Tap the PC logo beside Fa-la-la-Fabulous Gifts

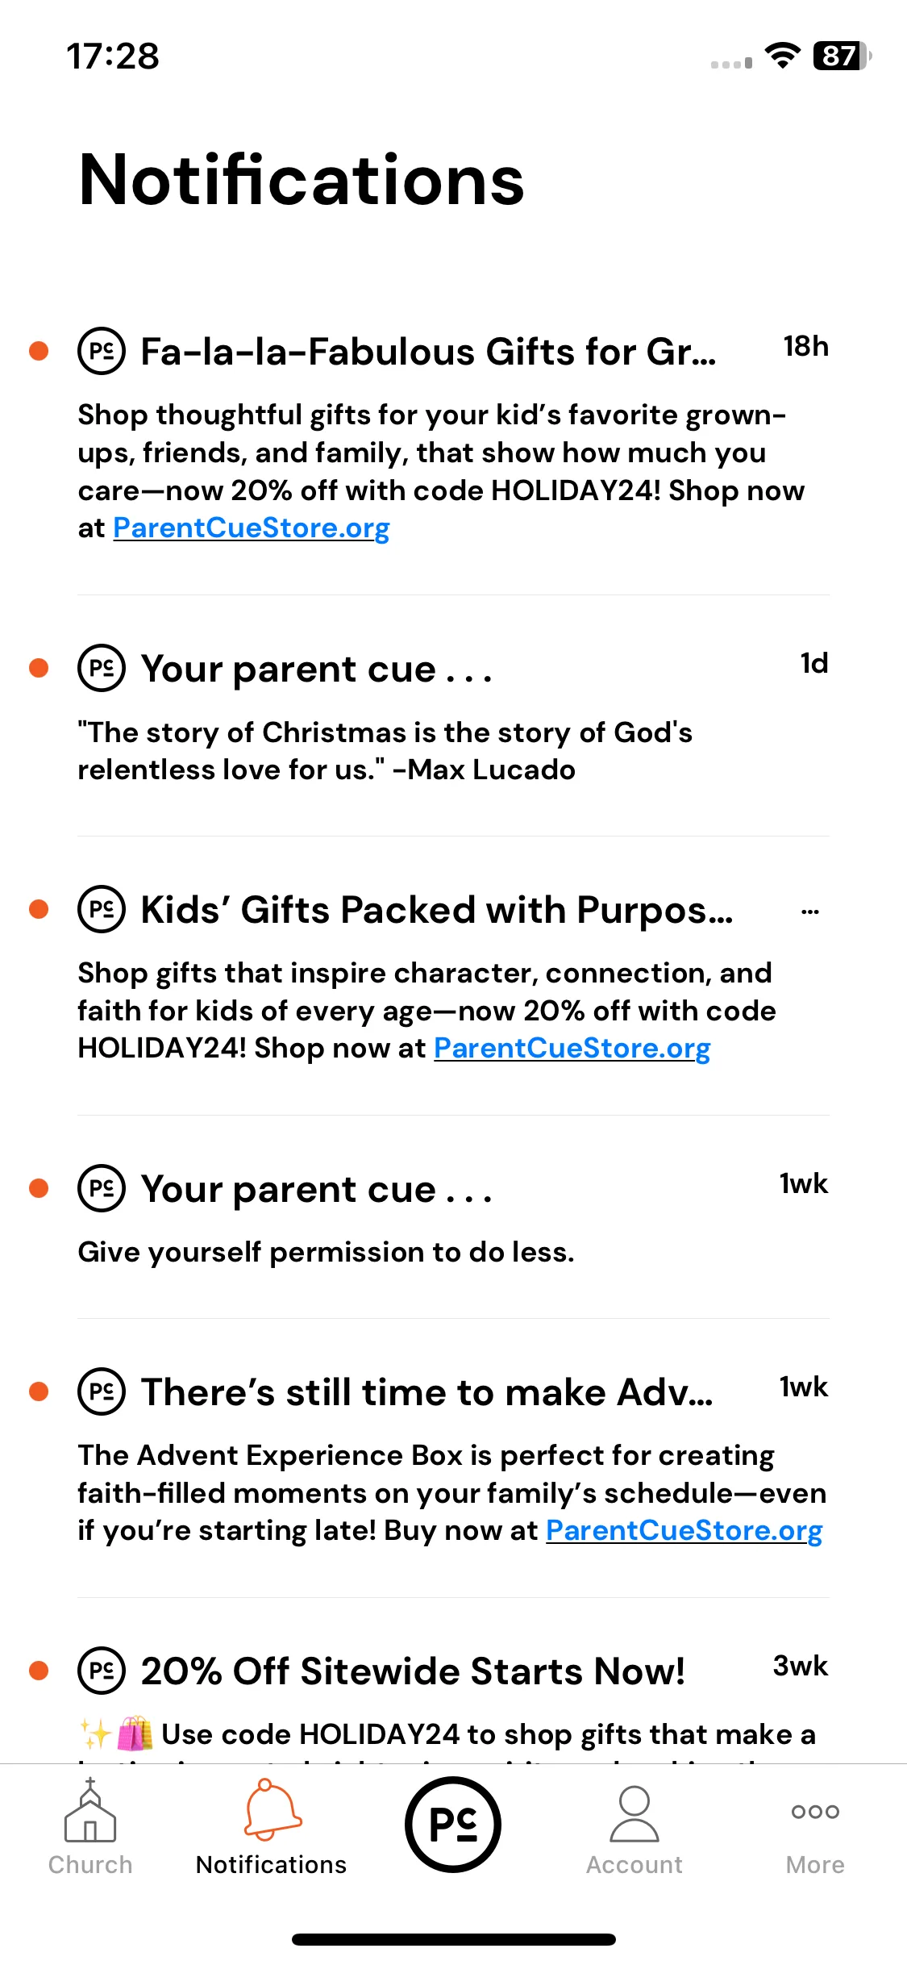102,351
